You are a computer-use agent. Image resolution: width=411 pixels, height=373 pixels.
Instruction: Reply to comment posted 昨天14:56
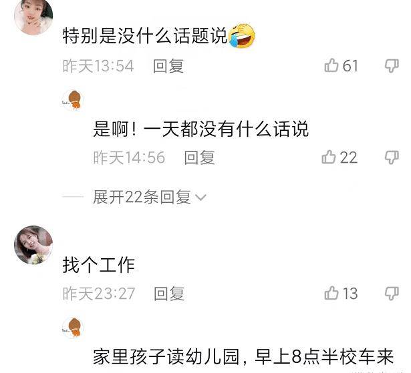pyautogui.click(x=199, y=157)
